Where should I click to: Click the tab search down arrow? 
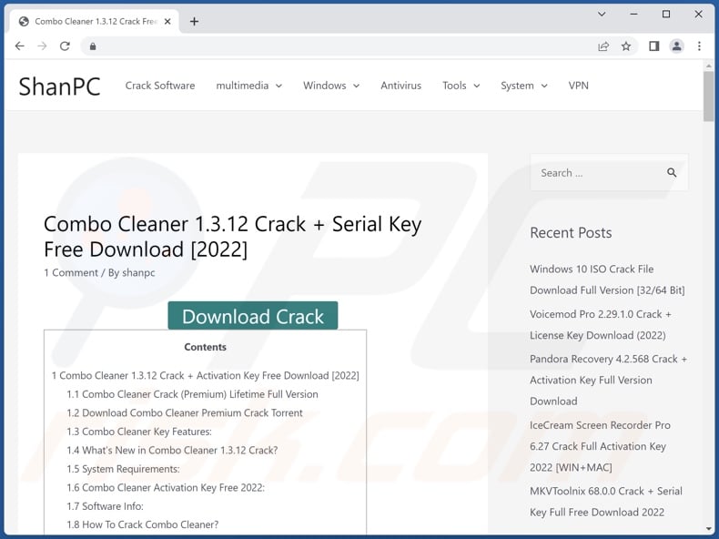point(602,15)
